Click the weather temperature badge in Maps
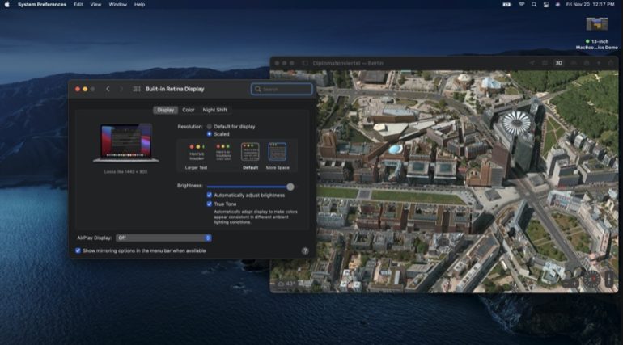Image resolution: width=623 pixels, height=345 pixels. click(x=286, y=284)
